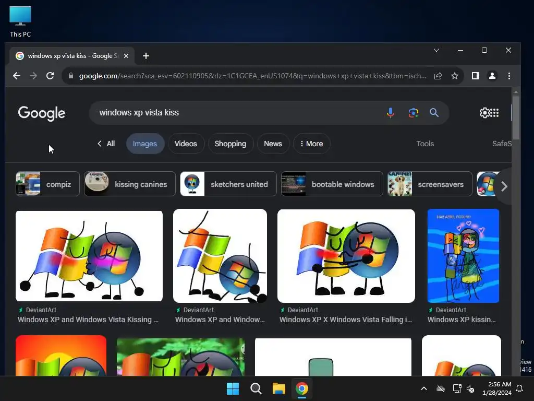The width and height of the screenshot is (534, 401).
Task: Switch to Shopping results
Action: tap(230, 144)
